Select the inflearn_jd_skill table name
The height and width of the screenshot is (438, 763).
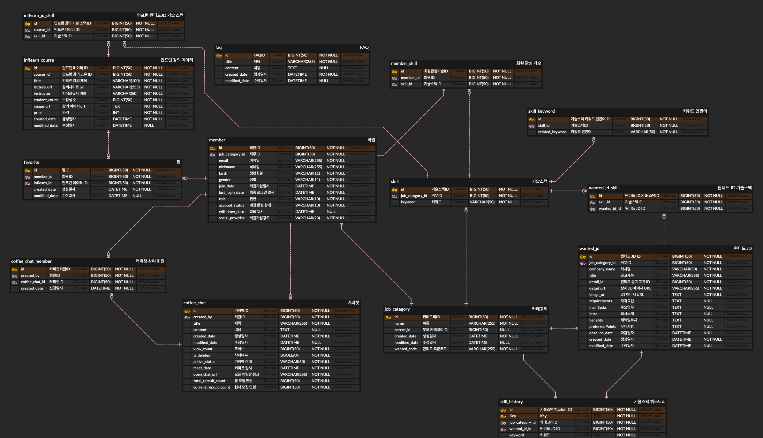39,15
